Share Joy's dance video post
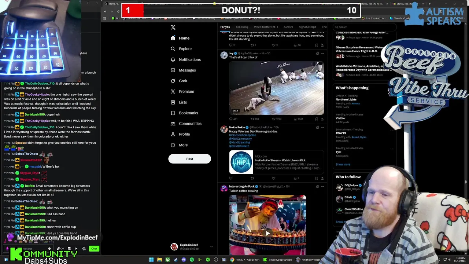The height and width of the screenshot is (264, 469). [322, 119]
